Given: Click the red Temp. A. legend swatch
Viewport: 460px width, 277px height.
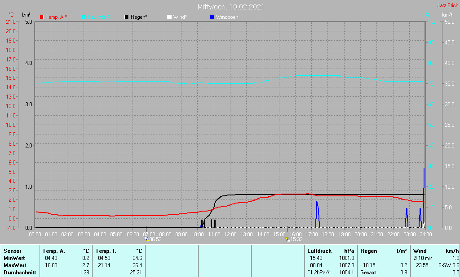Looking at the screenshot, I should pyautogui.click(x=41, y=17).
